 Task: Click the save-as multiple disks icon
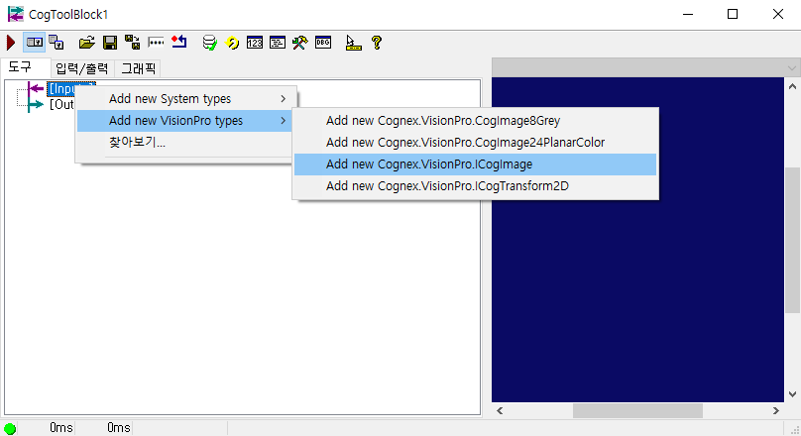tap(132, 43)
